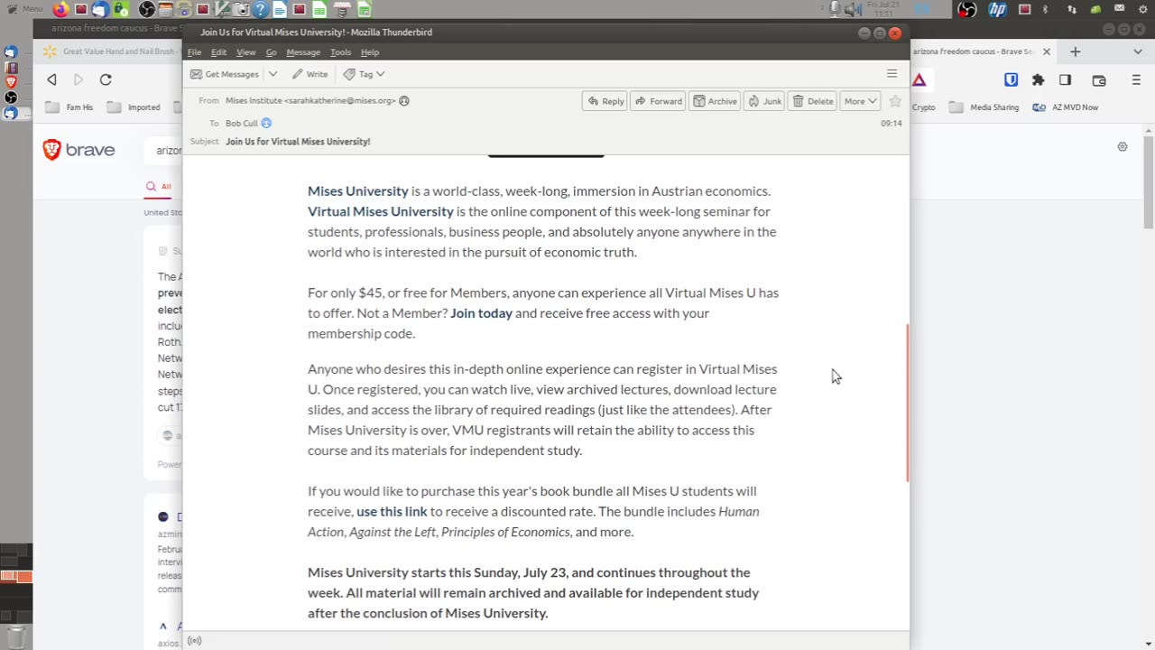Click the microphone tray icon
This screenshot has height=650, width=1155.
(x=835, y=9)
